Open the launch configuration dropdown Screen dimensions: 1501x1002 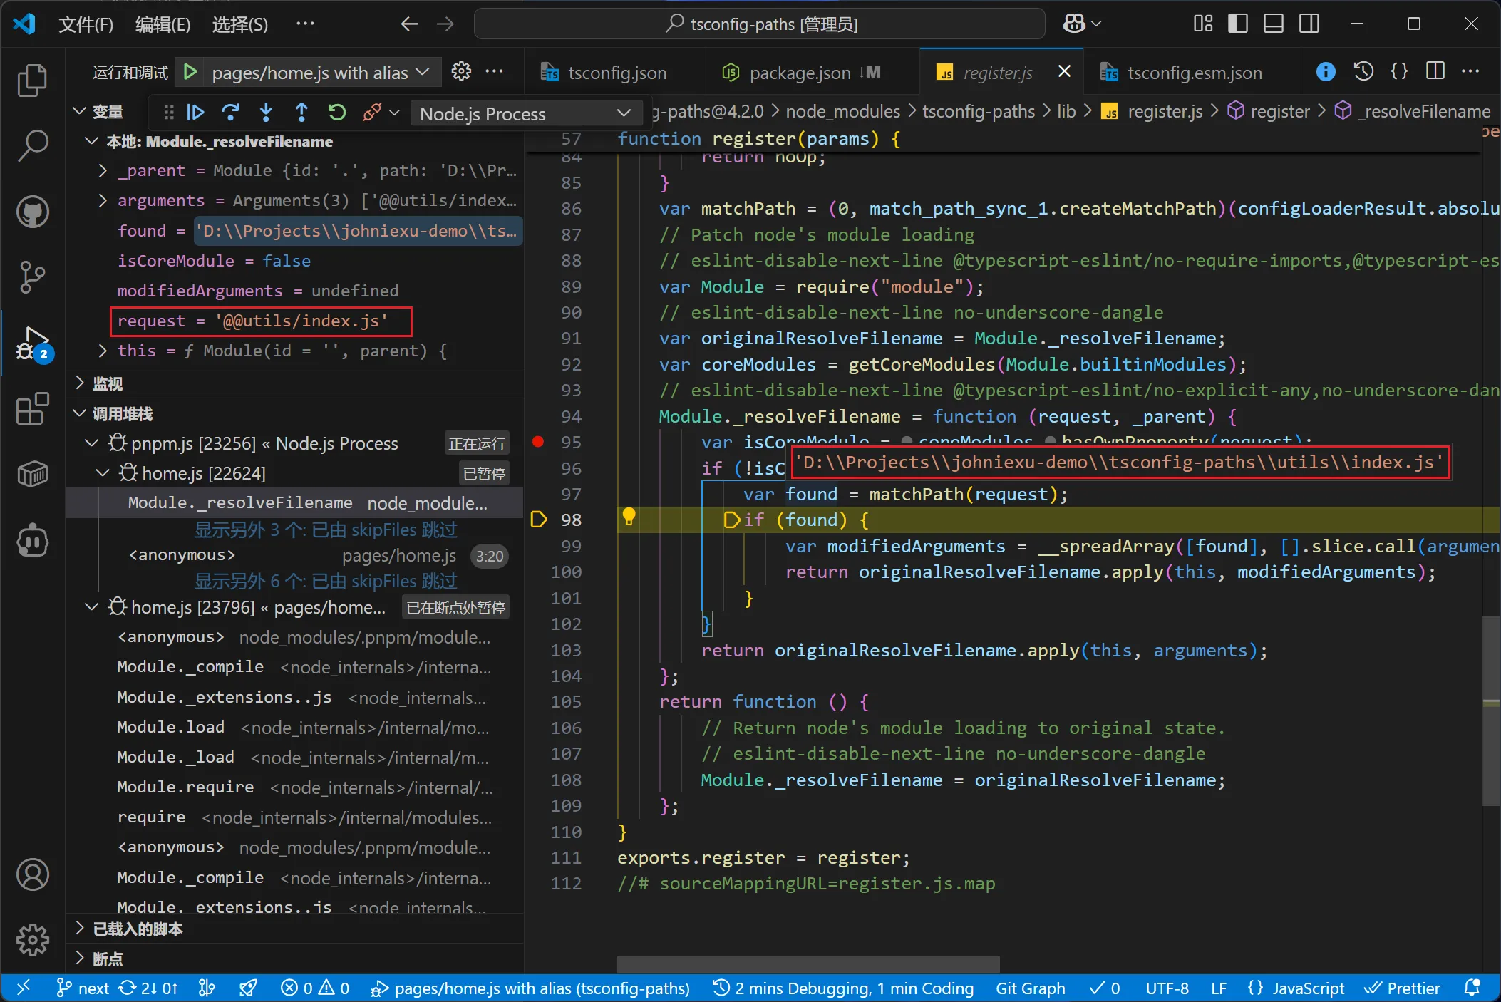click(x=311, y=72)
